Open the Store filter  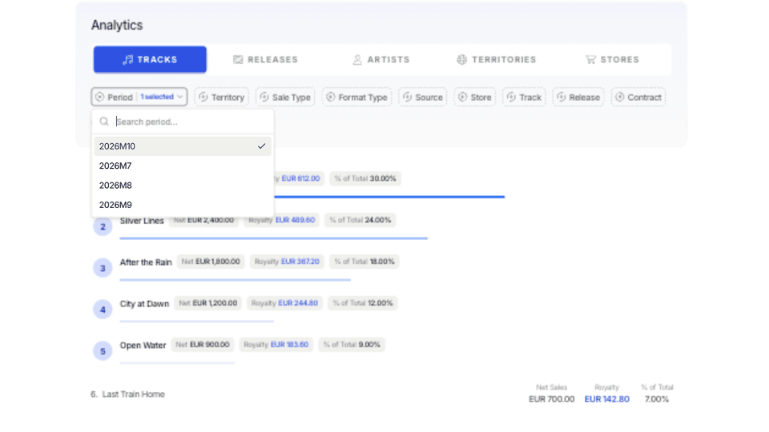click(x=475, y=98)
